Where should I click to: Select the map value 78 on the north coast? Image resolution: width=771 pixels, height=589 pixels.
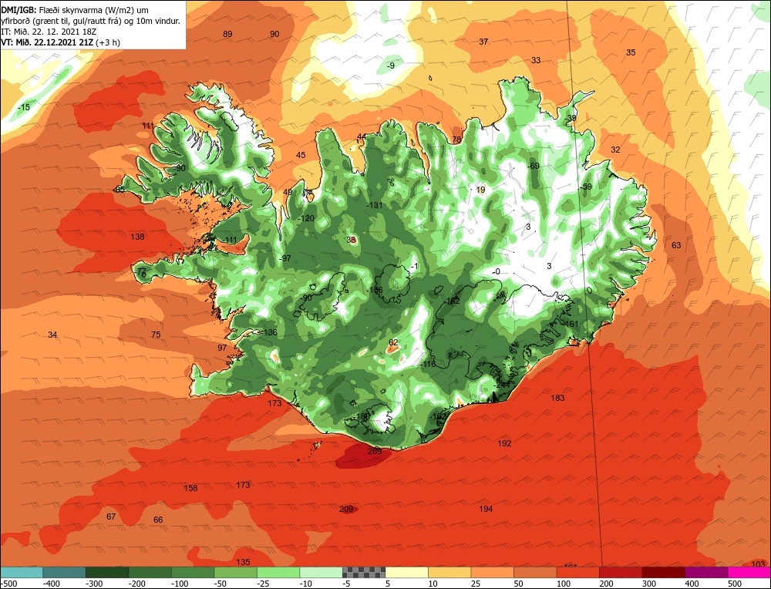pos(456,140)
